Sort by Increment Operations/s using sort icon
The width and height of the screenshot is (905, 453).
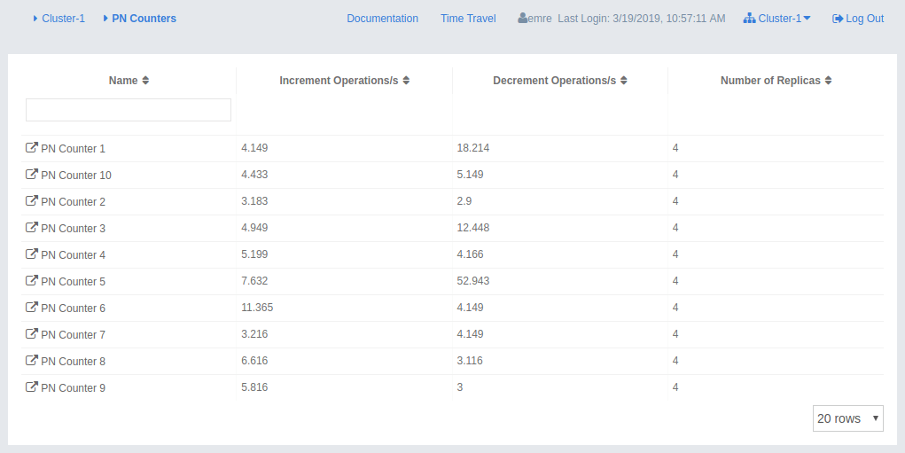click(406, 81)
